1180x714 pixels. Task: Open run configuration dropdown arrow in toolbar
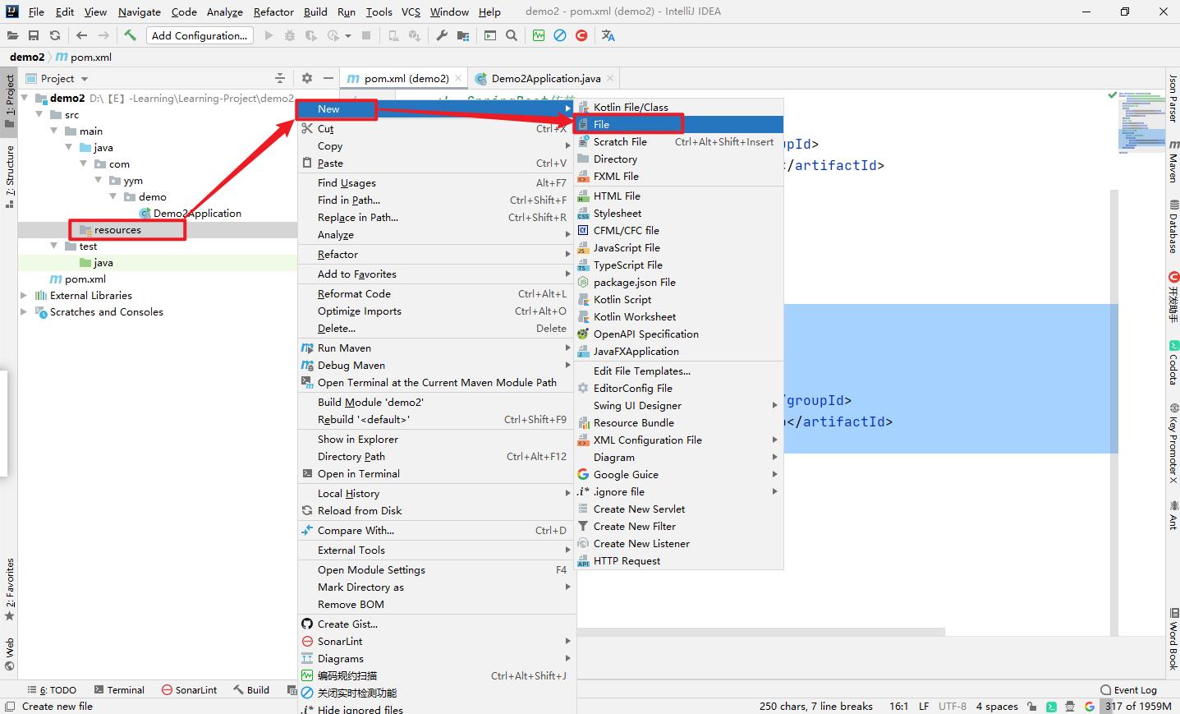[x=348, y=35]
